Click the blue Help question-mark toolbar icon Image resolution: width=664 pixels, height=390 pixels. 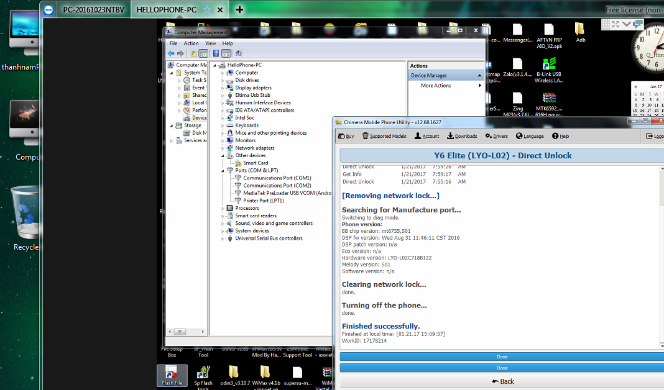(216, 53)
